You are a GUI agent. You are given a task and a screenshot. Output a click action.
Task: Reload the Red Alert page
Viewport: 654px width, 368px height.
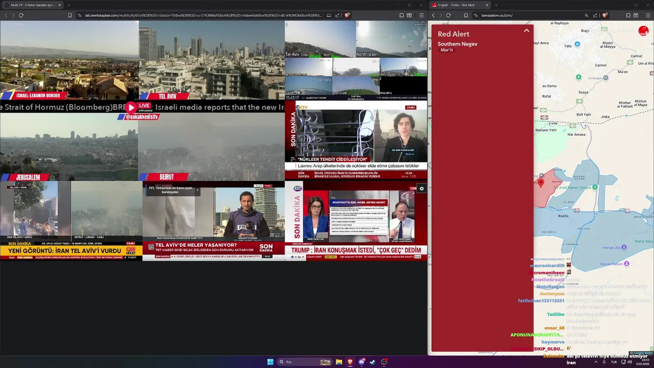(x=449, y=15)
